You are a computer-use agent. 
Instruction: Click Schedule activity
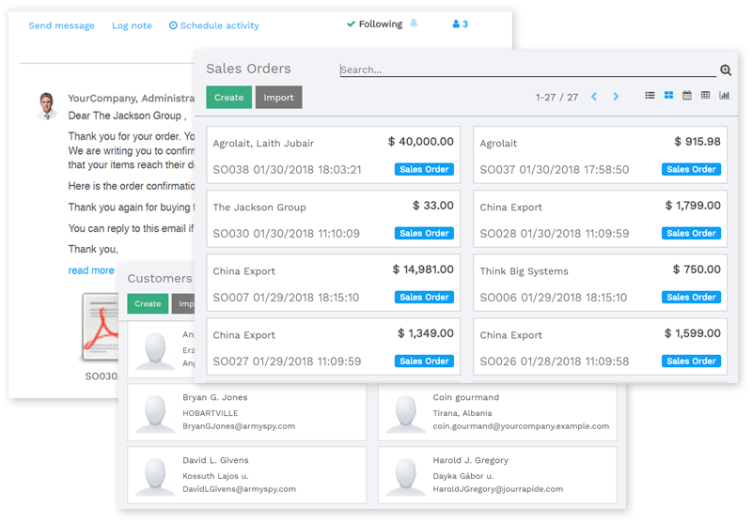[213, 25]
